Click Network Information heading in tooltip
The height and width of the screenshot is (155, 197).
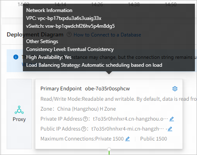[49, 10]
